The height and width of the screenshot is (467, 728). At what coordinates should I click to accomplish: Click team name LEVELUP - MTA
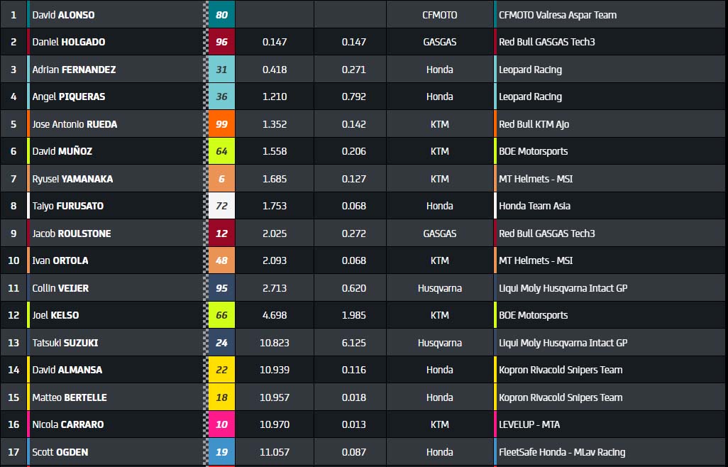(x=529, y=424)
